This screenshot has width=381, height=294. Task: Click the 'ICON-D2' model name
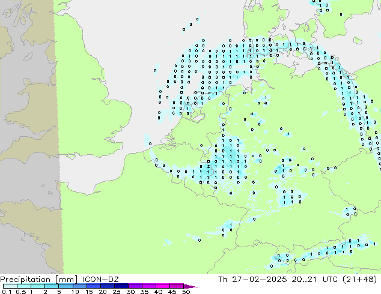pyautogui.click(x=100, y=280)
